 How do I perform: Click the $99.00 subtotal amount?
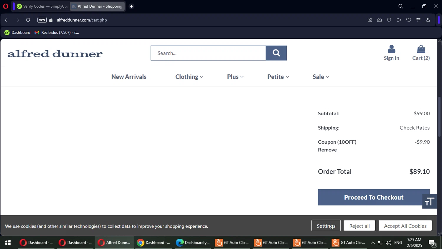[422, 113]
